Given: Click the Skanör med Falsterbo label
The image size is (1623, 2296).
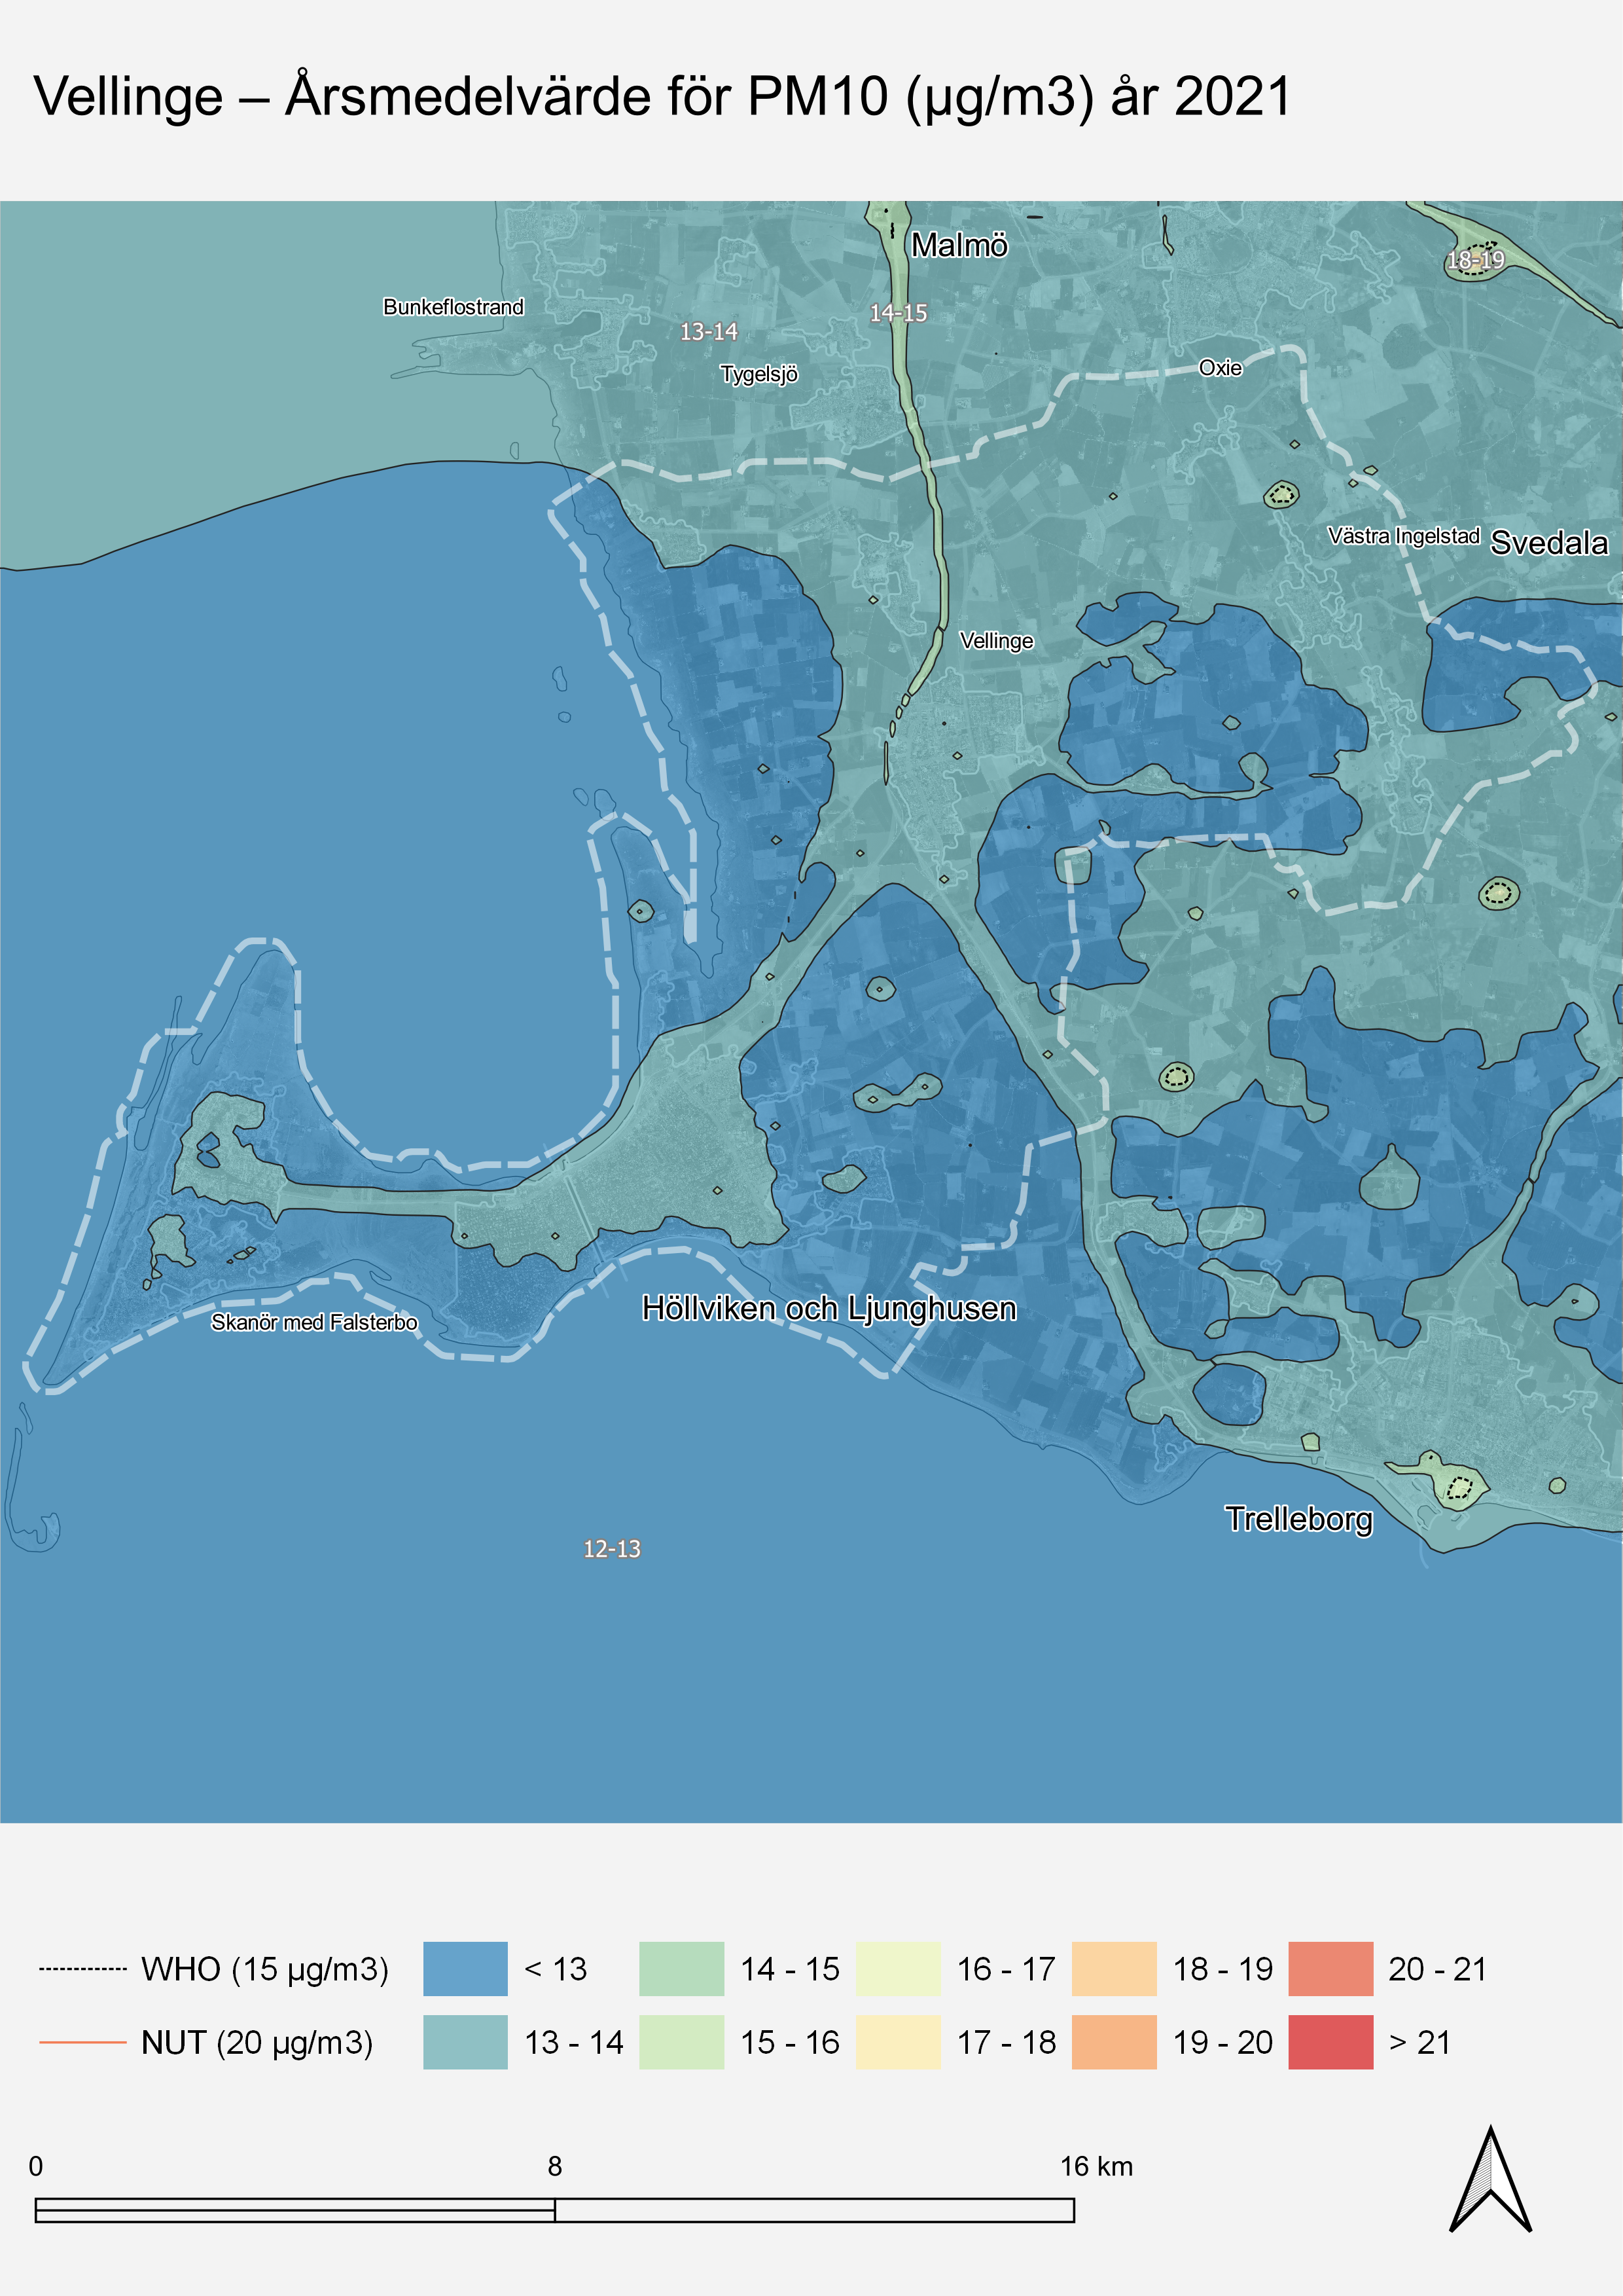Looking at the screenshot, I should tap(314, 1322).
